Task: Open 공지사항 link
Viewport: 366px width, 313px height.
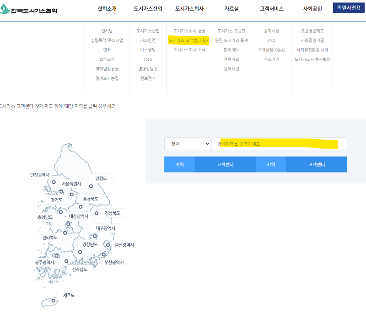Action: coord(271,31)
